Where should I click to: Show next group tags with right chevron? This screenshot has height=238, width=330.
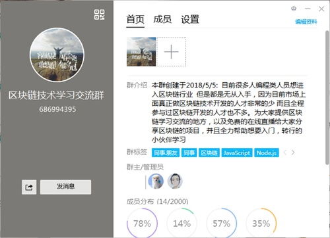293,153
